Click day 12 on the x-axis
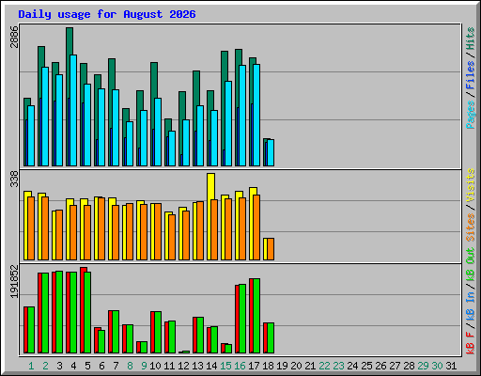Image resolution: width=481 pixels, height=376 pixels. click(183, 366)
